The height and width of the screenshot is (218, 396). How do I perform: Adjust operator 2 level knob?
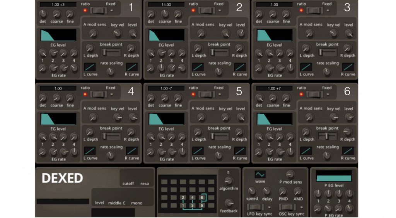tap(241, 33)
